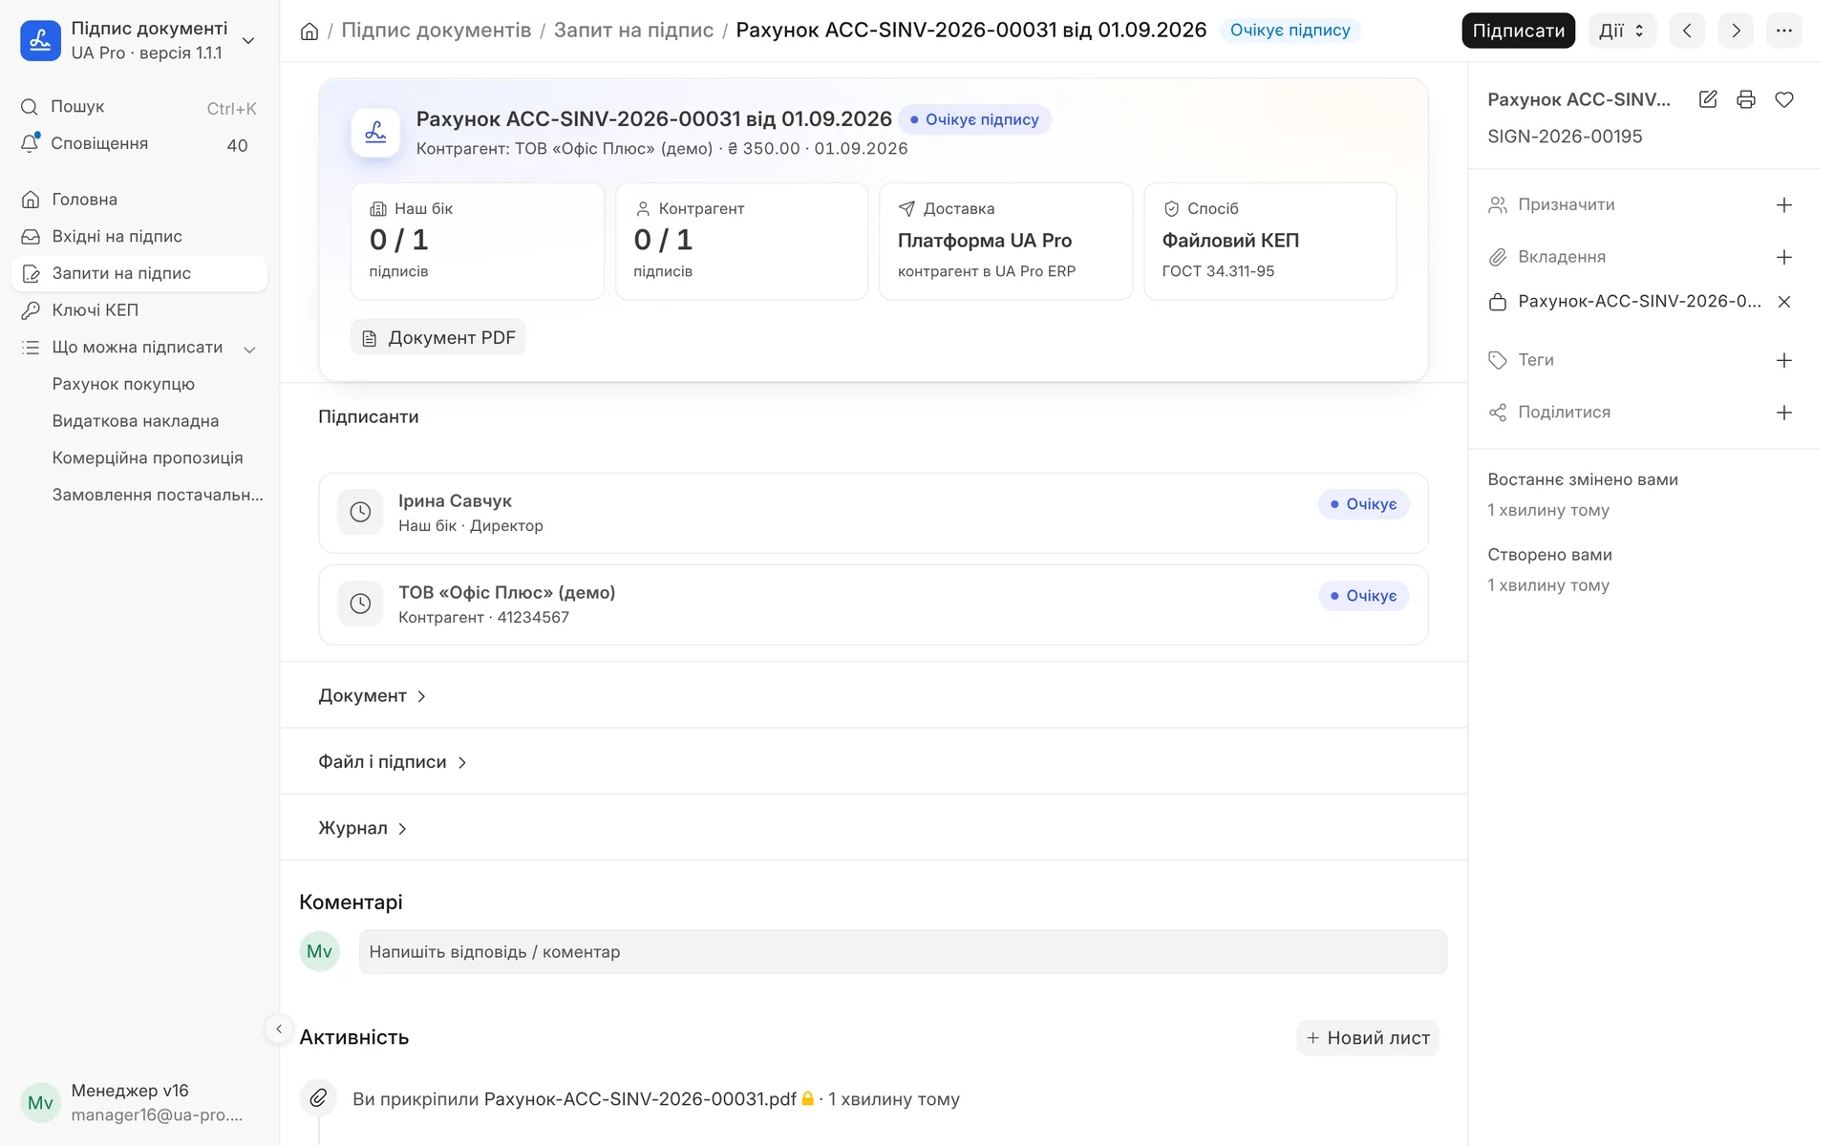Follow the Запит на підпис breadcrumb link

633,31
